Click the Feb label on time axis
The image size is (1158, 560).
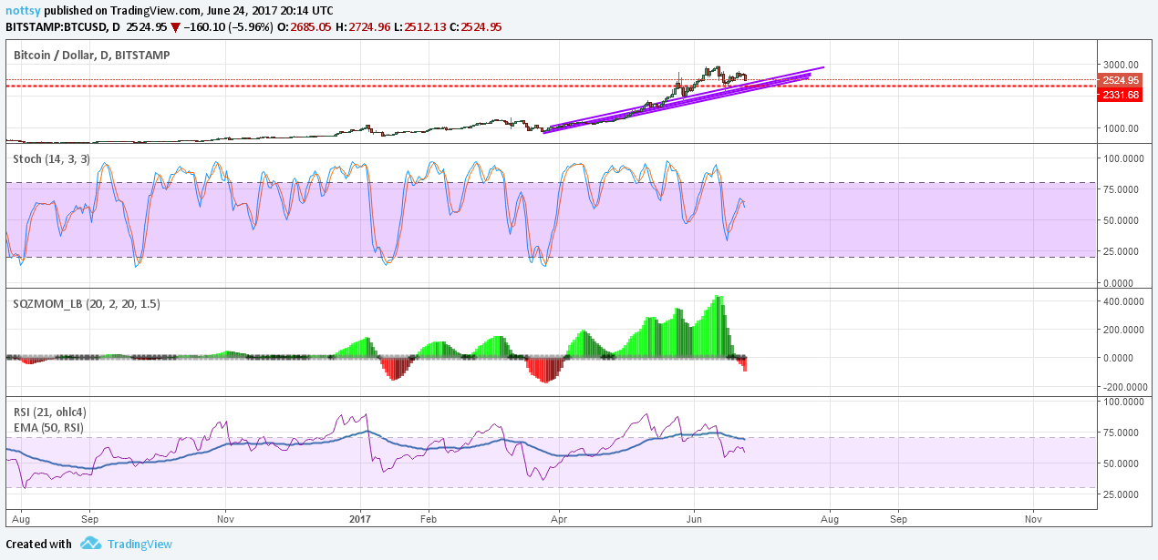click(x=429, y=518)
